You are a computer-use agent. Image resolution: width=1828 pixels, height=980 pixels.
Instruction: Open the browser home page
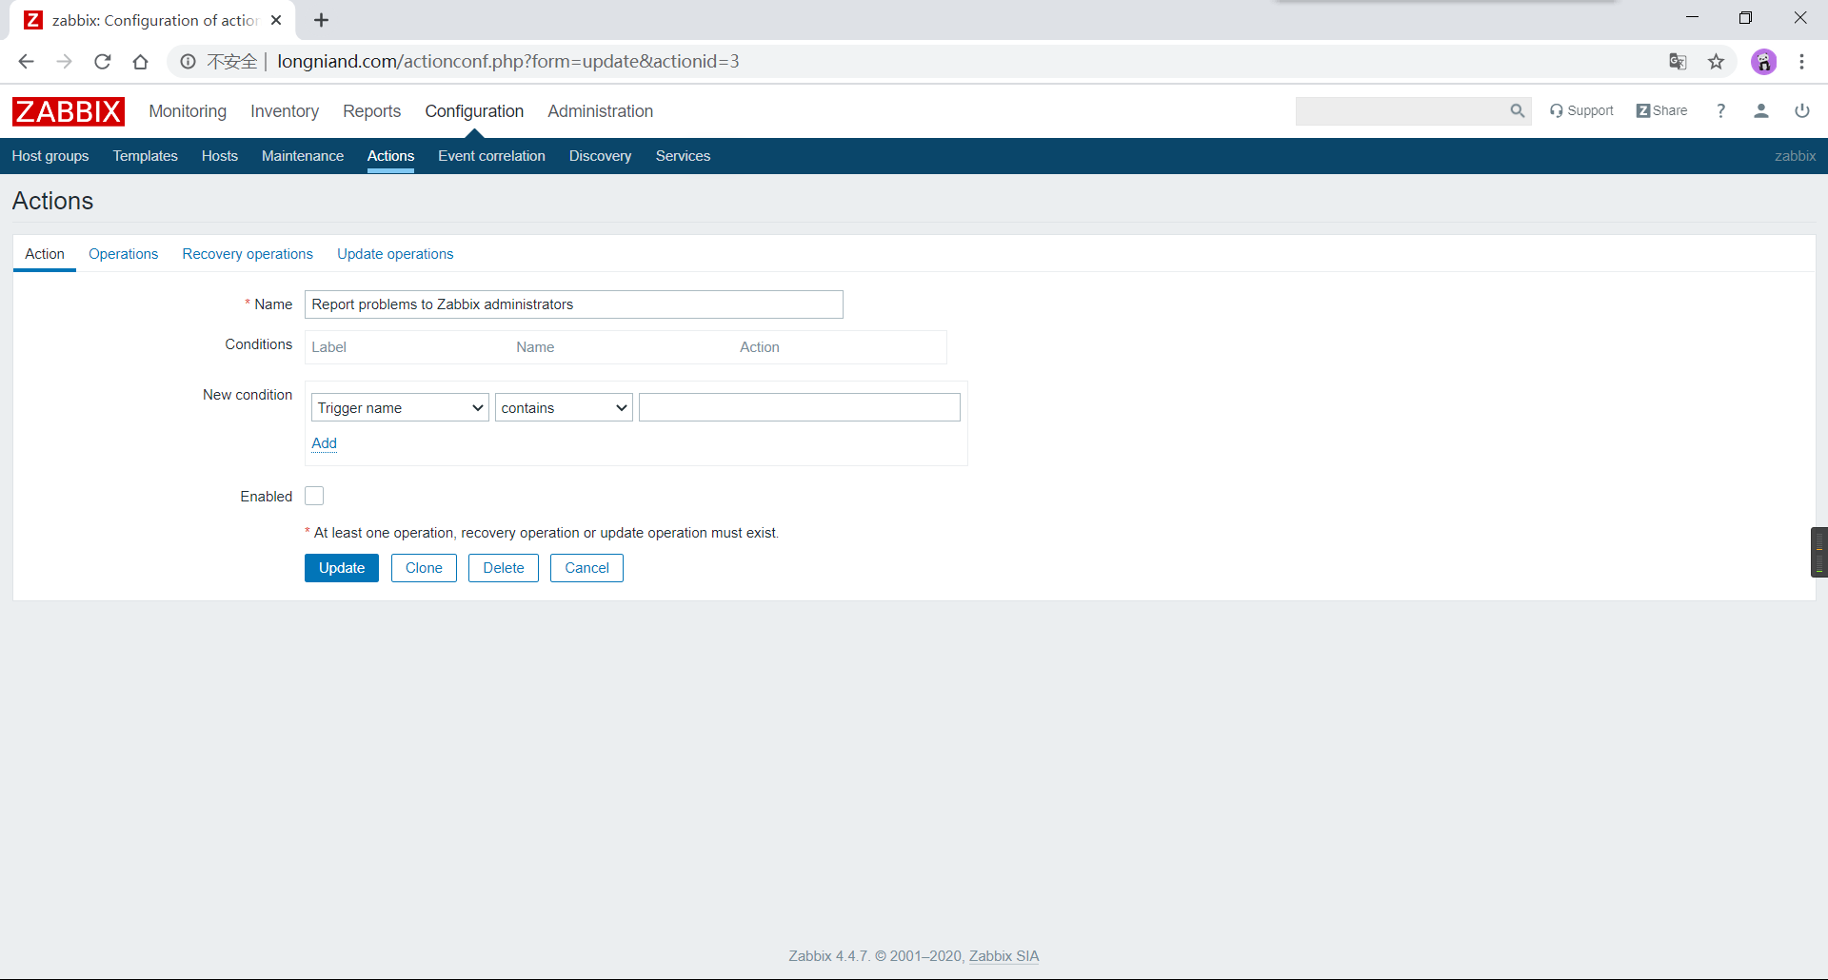point(140,62)
